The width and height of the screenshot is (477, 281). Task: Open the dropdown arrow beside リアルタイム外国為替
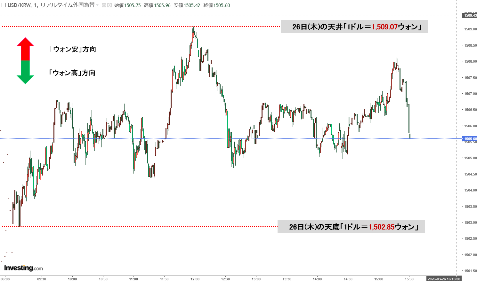coord(97,5)
